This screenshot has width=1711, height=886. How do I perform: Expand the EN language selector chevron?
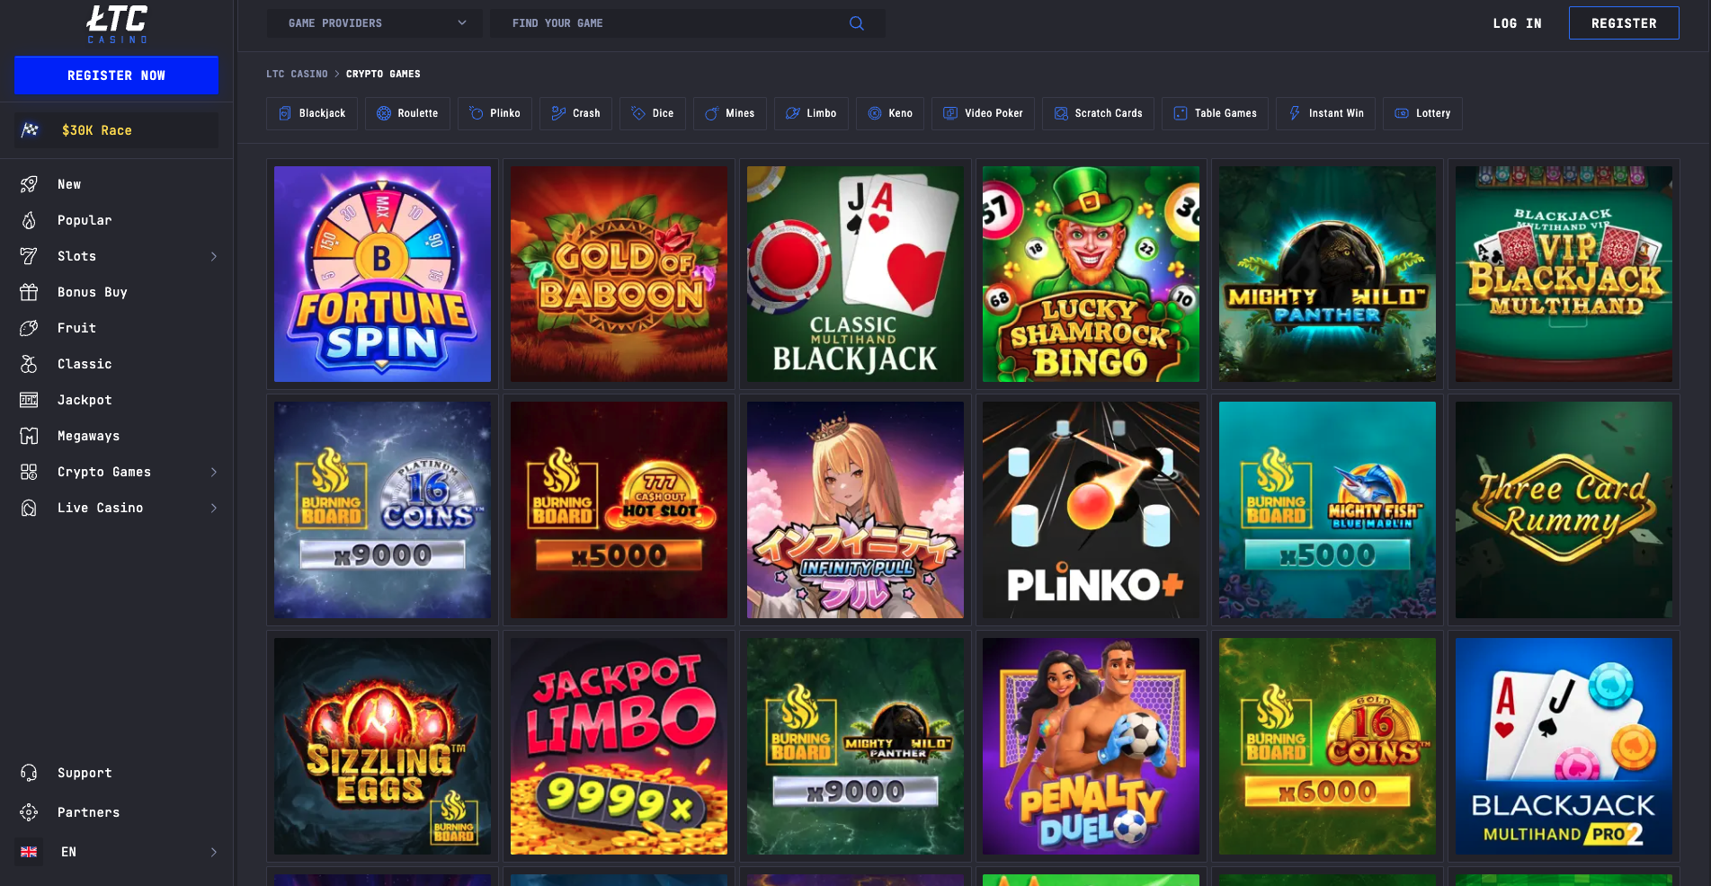(214, 852)
